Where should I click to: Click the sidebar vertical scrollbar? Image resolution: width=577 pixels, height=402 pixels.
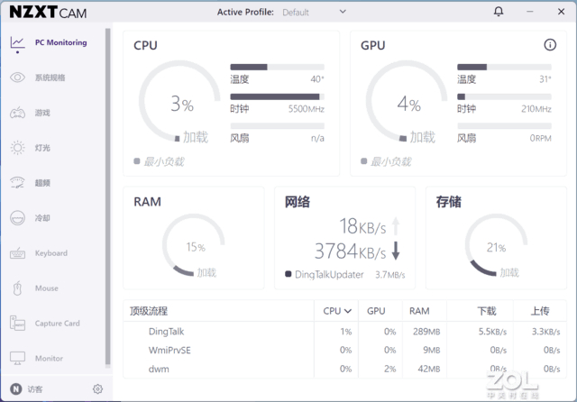coord(108,196)
